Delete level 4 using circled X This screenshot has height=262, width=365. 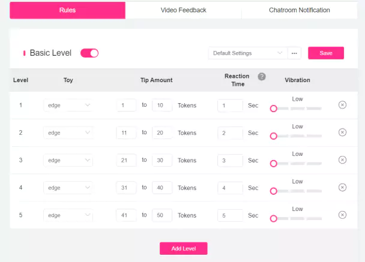(x=342, y=187)
